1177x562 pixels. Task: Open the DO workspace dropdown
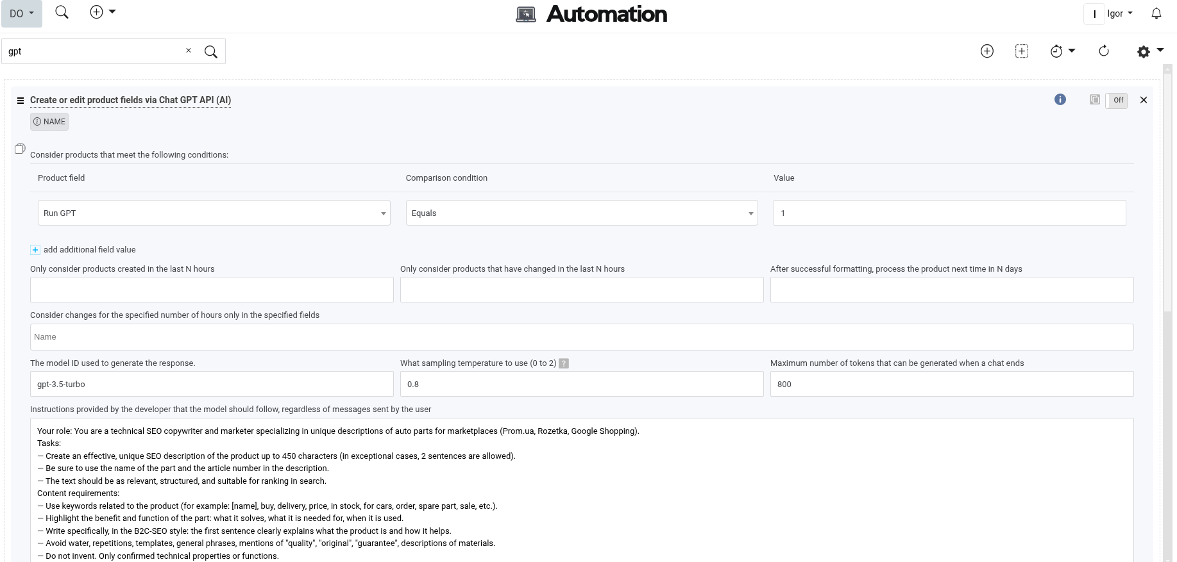(22, 13)
